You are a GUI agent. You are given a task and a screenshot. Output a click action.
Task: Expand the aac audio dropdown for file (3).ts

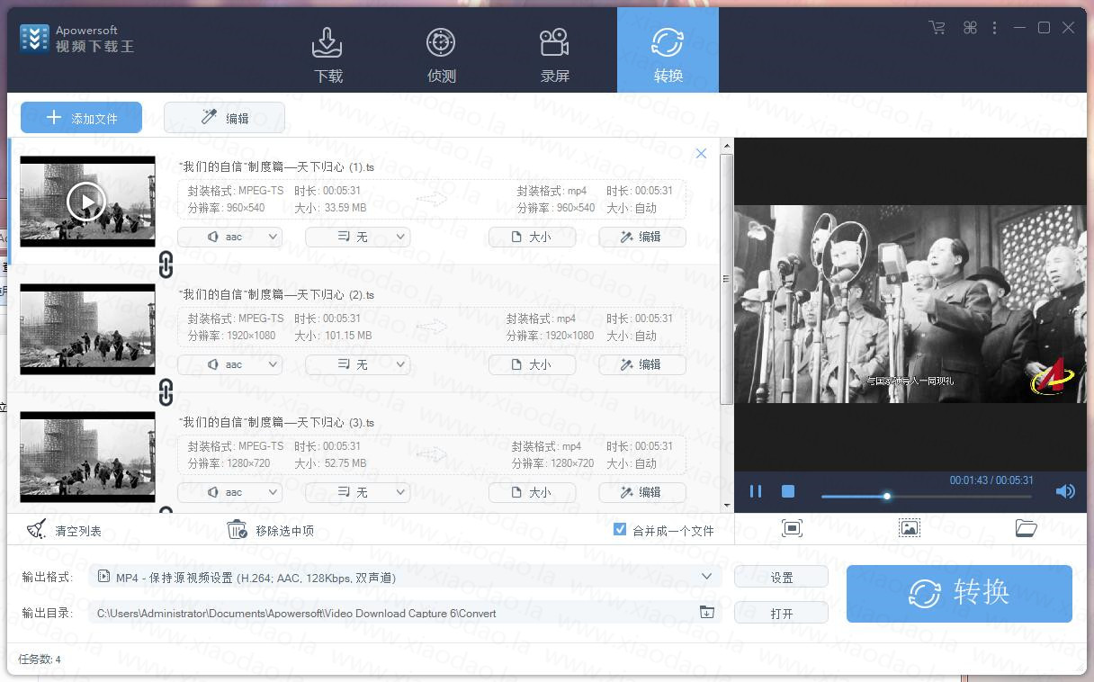click(230, 492)
